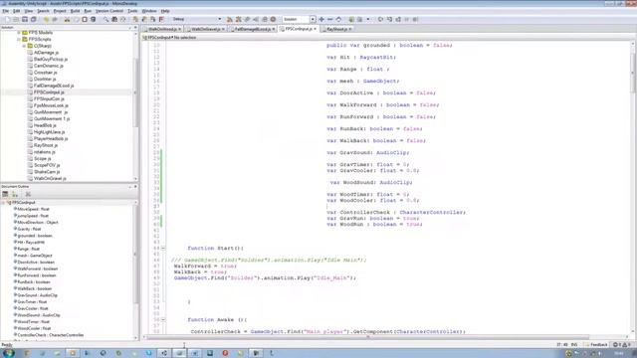Collapse the FPSScripts folder node

(19, 40)
